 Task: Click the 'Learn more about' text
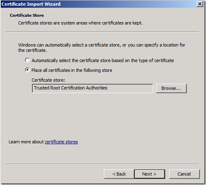pyautogui.click(x=26, y=142)
